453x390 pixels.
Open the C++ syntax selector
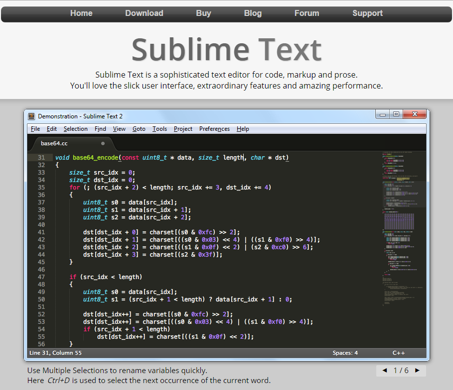click(398, 353)
